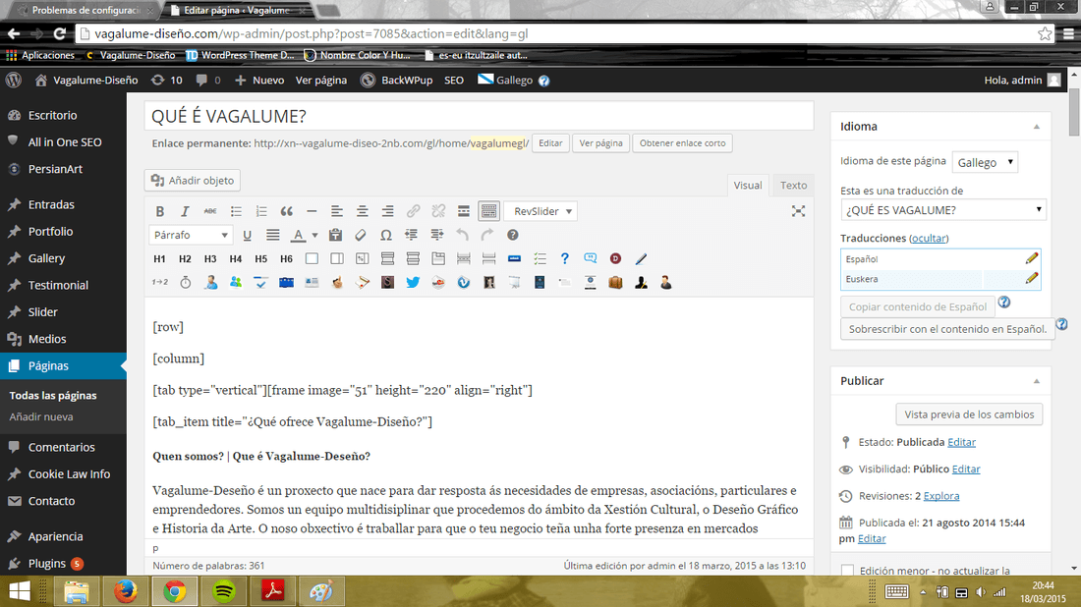The image size is (1081, 607).
Task: Paste as plain text
Action: (335, 235)
